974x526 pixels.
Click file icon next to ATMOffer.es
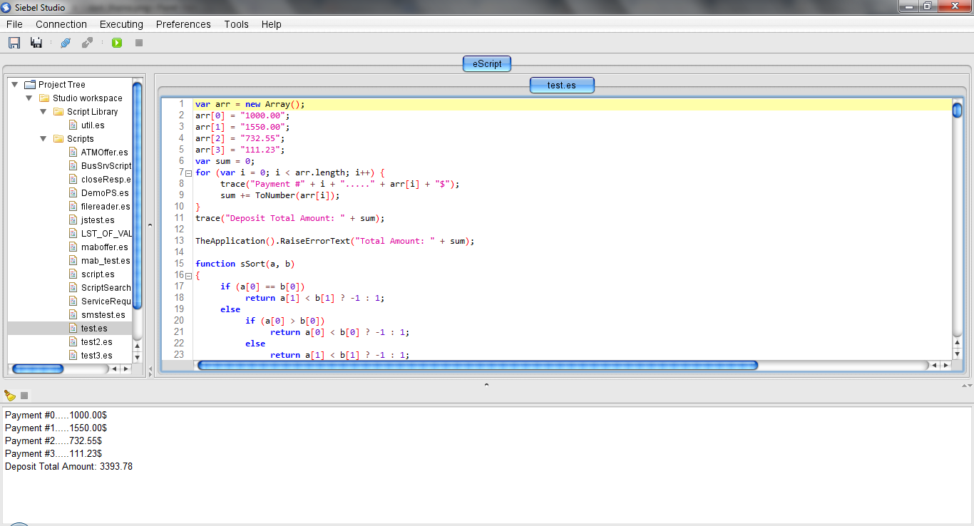tap(73, 153)
